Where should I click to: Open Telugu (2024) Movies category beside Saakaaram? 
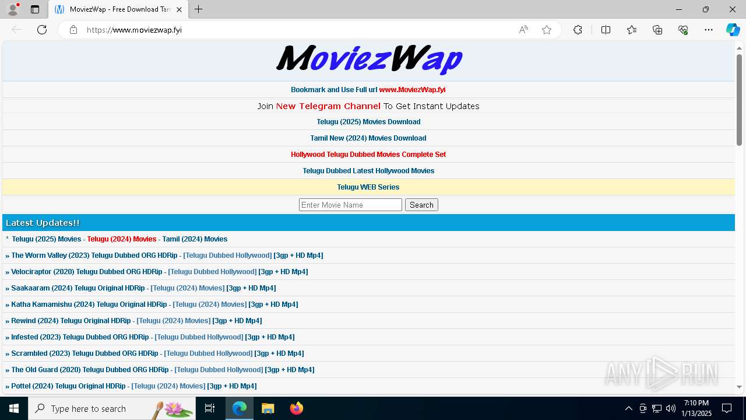pos(187,288)
